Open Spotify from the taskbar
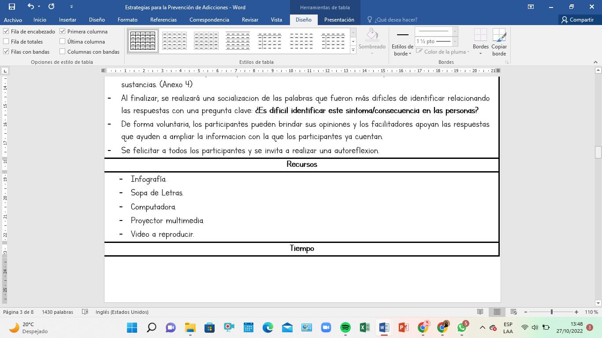This screenshot has height=338, width=602. (x=345, y=327)
